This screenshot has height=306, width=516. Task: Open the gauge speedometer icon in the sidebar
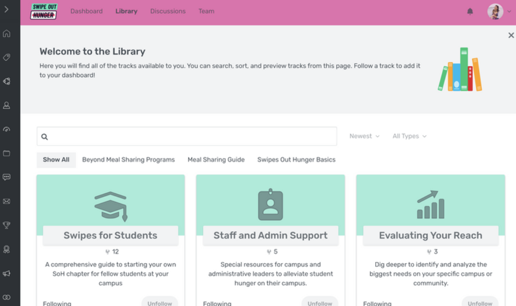pos(7,129)
